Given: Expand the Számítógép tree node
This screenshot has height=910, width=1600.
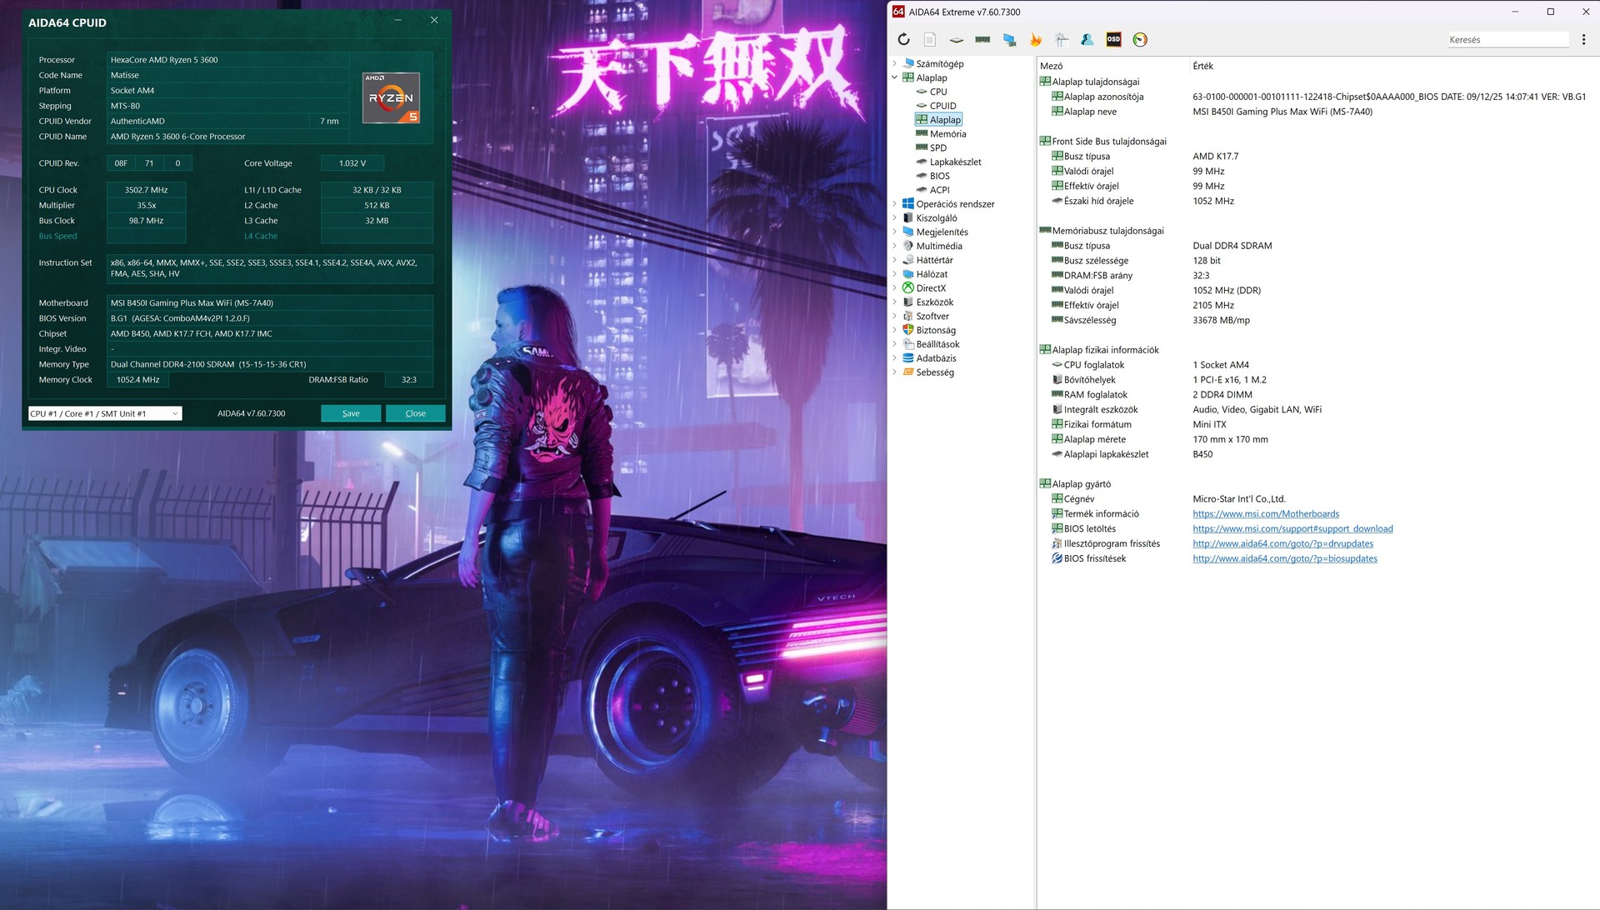Looking at the screenshot, I should pos(895,63).
